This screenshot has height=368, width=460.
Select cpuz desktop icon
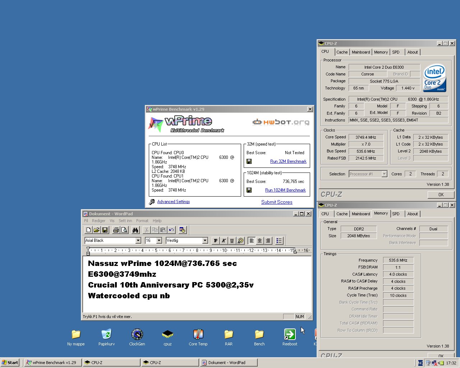pos(167,337)
